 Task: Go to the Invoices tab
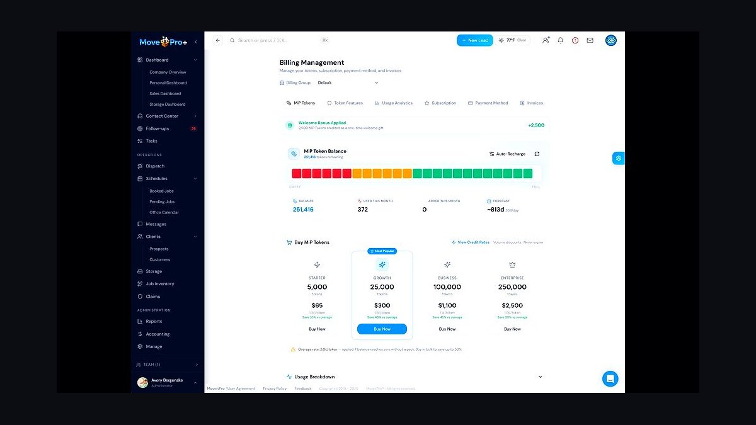point(531,103)
